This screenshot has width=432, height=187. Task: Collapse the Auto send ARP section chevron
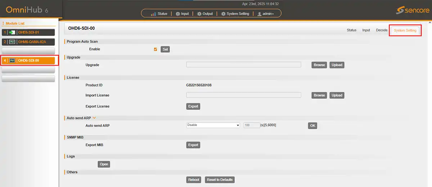94,117
